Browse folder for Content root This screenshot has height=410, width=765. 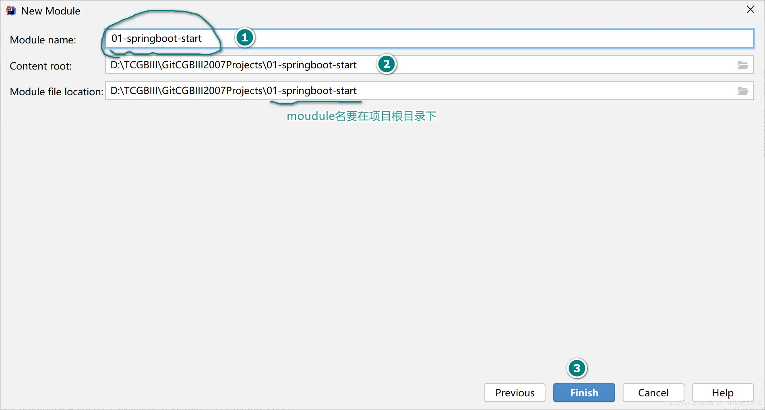pyautogui.click(x=743, y=65)
